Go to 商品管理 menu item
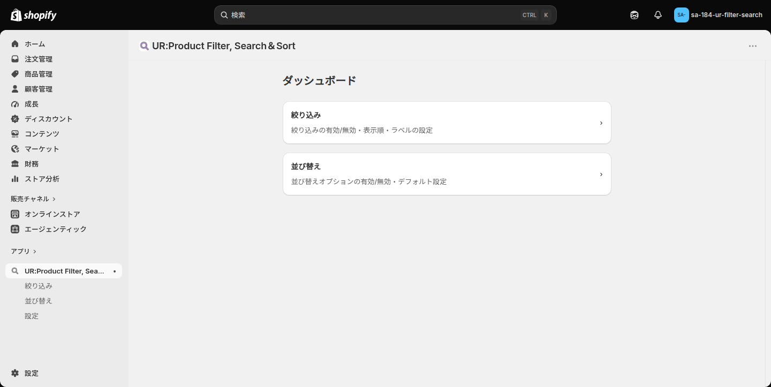Image resolution: width=771 pixels, height=387 pixels. click(64, 74)
